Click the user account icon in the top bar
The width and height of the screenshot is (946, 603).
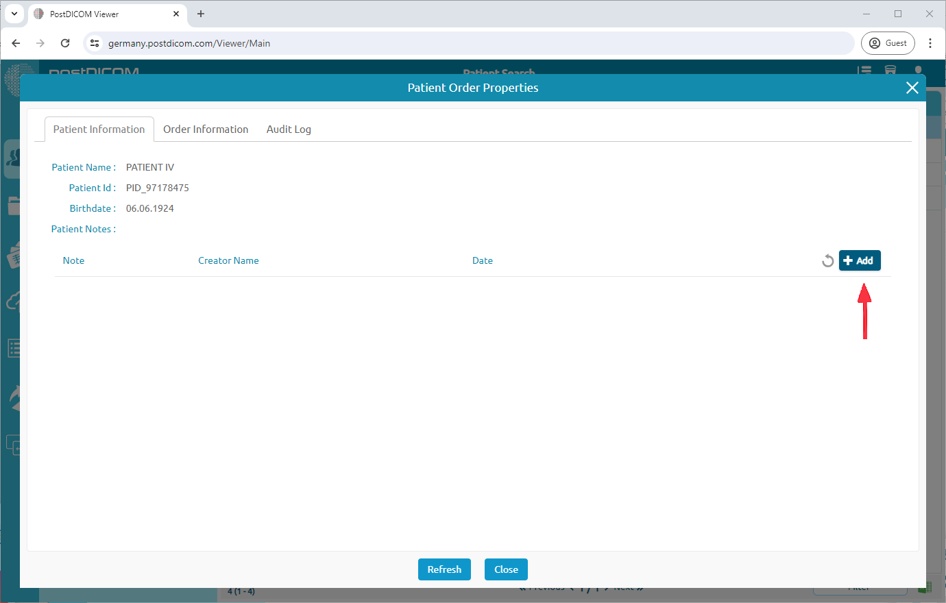(918, 71)
